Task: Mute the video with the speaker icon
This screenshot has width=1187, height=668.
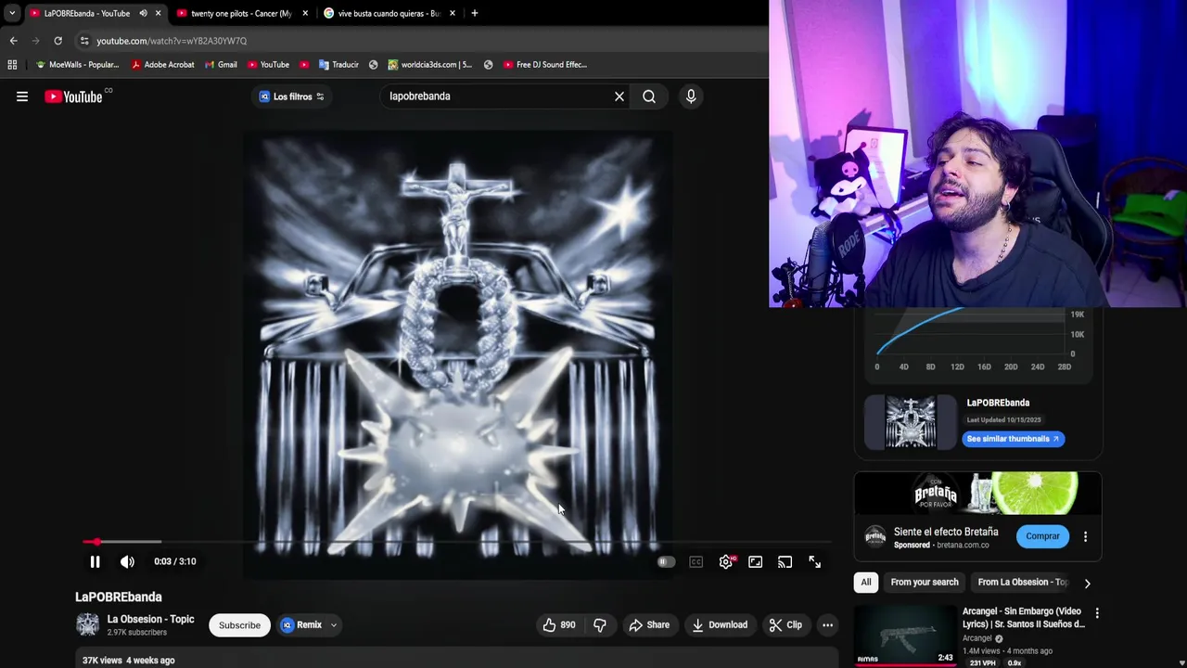Action: (x=127, y=561)
